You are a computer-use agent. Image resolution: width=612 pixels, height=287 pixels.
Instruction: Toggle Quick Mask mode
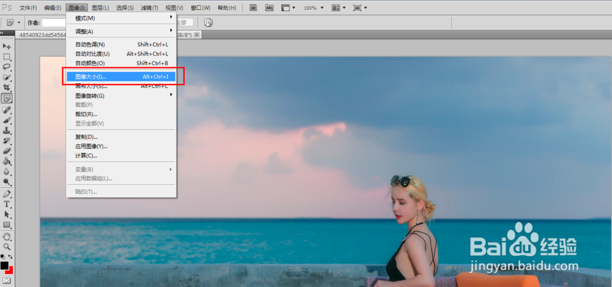coord(7,280)
